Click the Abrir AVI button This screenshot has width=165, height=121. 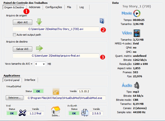tap(23, 22)
